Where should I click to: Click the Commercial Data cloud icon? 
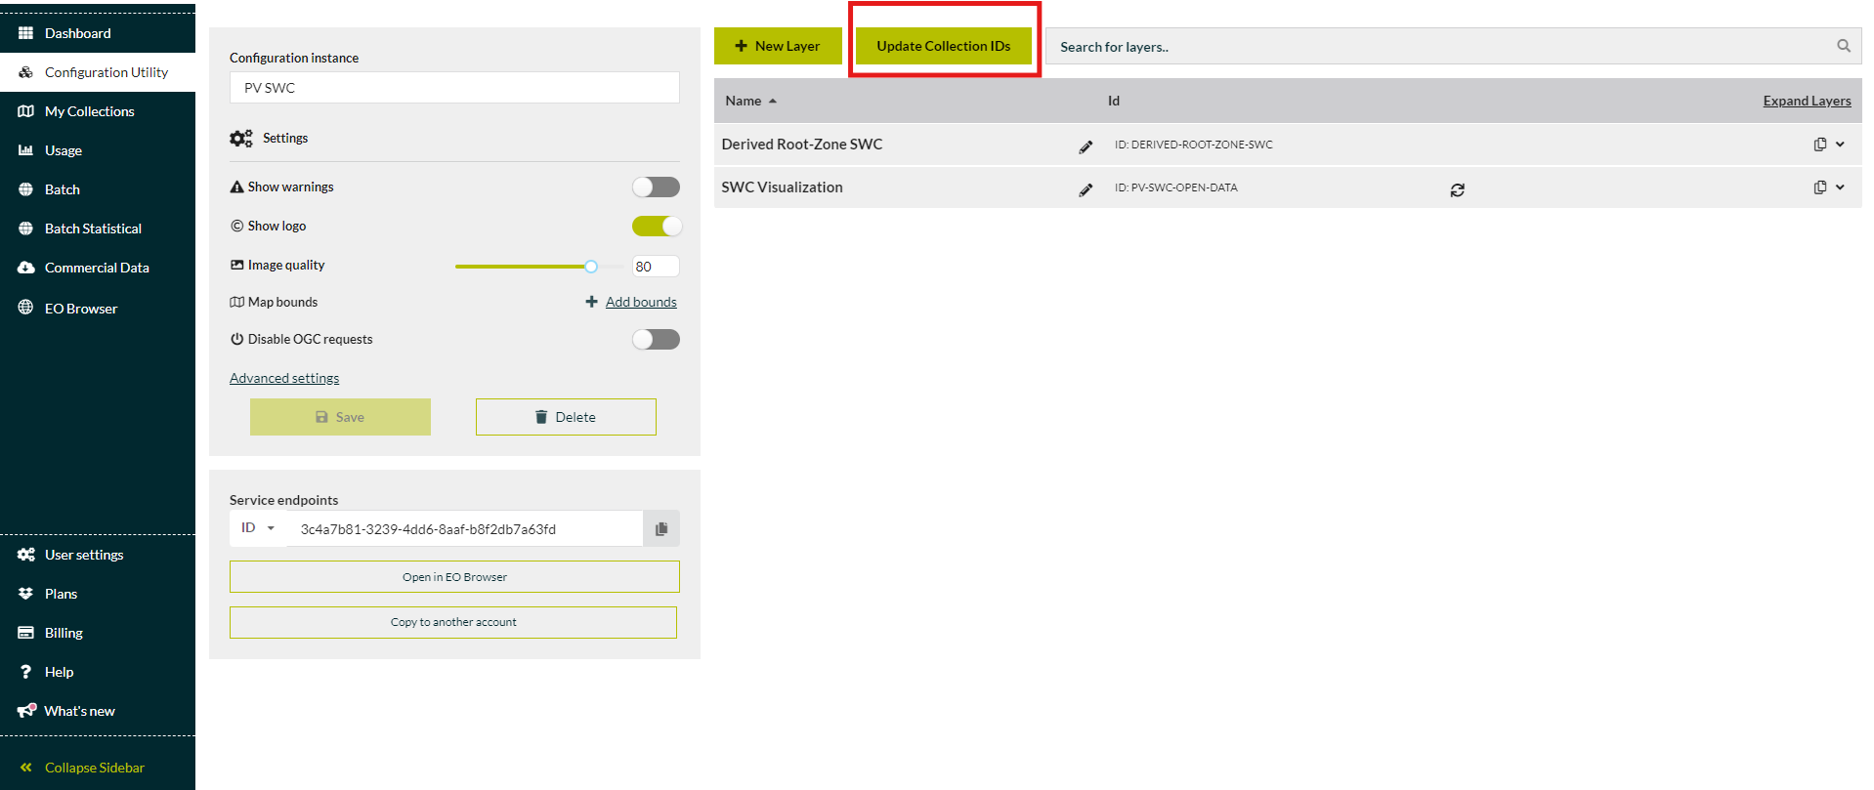[x=26, y=268]
